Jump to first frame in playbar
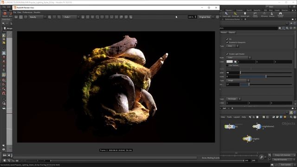This screenshot has width=297, height=167. [x=5, y=155]
